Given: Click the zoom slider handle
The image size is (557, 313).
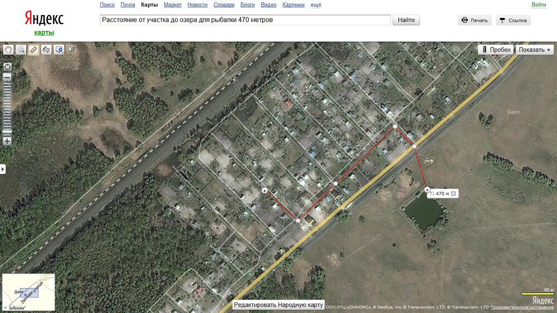Looking at the screenshot, I should (x=7, y=131).
